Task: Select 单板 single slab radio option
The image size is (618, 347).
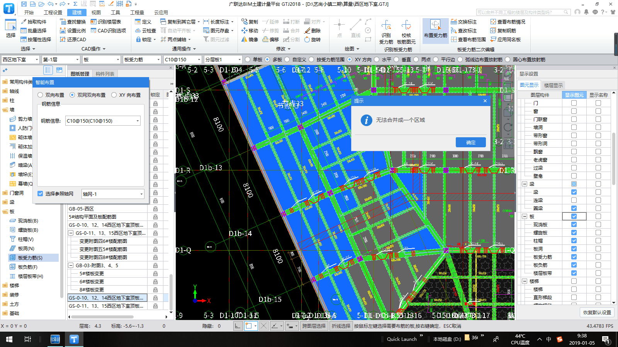Action: pyautogui.click(x=254, y=59)
